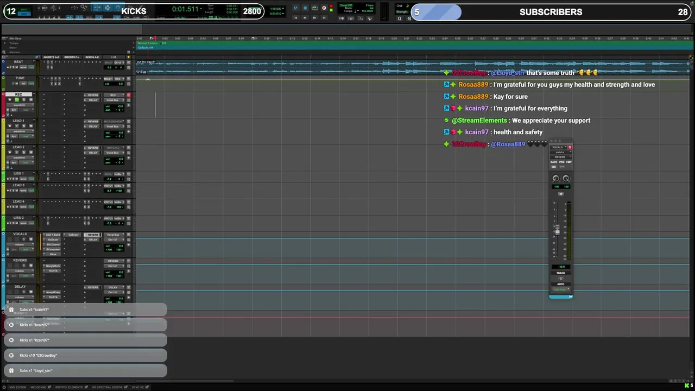This screenshot has width=695, height=391.
Task: Expand the Tempo ruler triangle
Action: coord(5,43)
